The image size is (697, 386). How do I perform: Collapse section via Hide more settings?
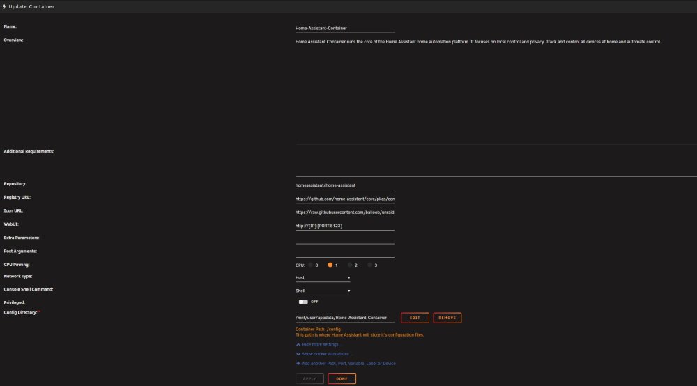[322, 345]
